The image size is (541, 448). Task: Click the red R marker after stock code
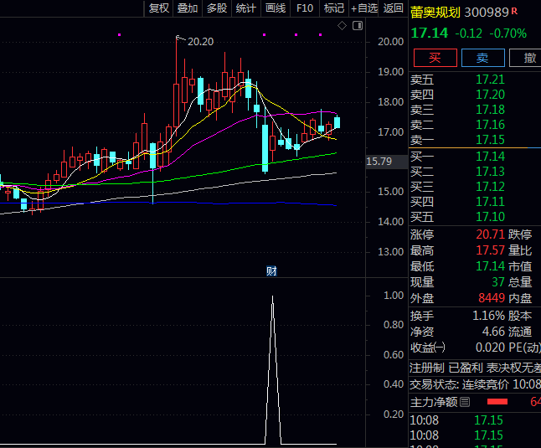[514, 12]
